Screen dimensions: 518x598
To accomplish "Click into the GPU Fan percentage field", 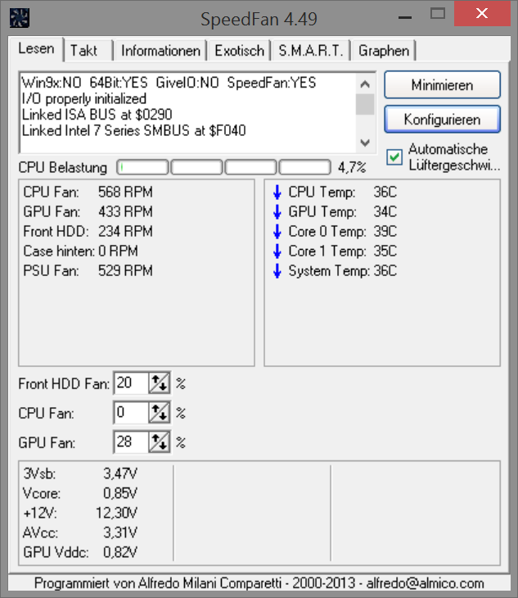I will (x=131, y=442).
